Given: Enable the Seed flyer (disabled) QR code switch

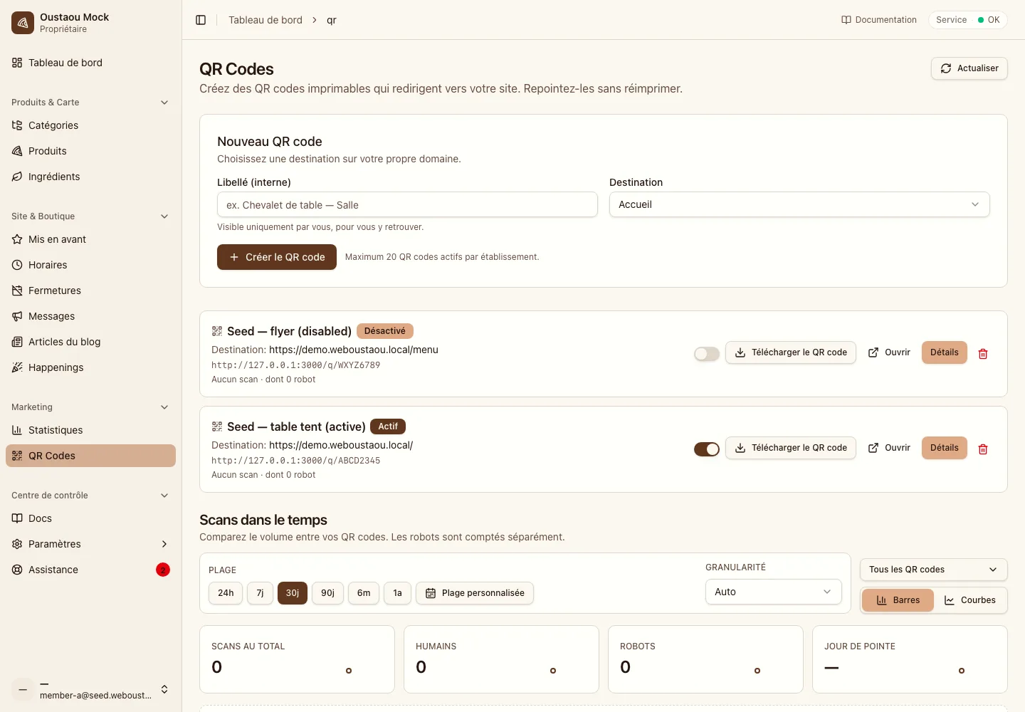Looking at the screenshot, I should click(x=707, y=354).
